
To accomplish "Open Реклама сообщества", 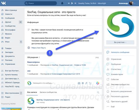I will (120, 84).
